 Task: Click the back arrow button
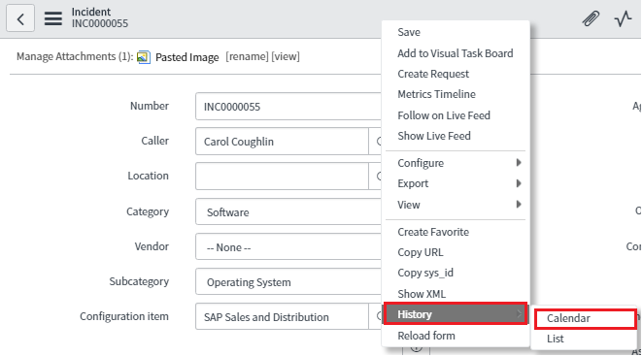click(20, 18)
